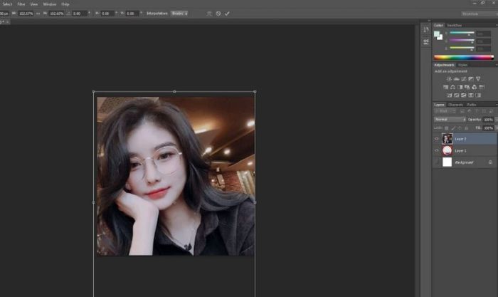This screenshot has width=498, height=297.
Task: Open the Color panel flyout menu
Action: pyautogui.click(x=497, y=25)
